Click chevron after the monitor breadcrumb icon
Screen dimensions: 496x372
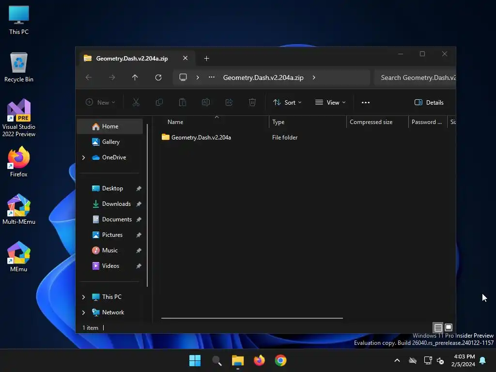[x=198, y=77]
